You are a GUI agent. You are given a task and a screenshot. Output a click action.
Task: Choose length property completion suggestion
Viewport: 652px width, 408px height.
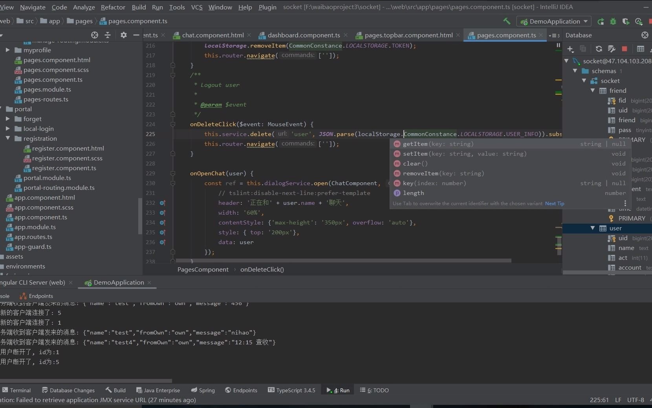(511, 193)
